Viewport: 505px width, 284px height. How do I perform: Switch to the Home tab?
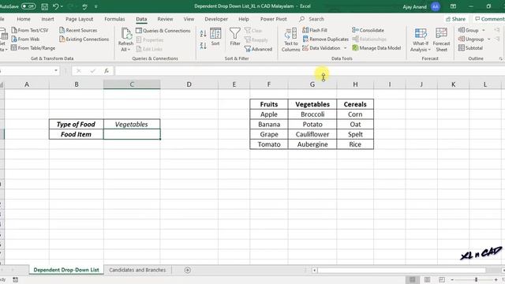pyautogui.click(x=24, y=19)
